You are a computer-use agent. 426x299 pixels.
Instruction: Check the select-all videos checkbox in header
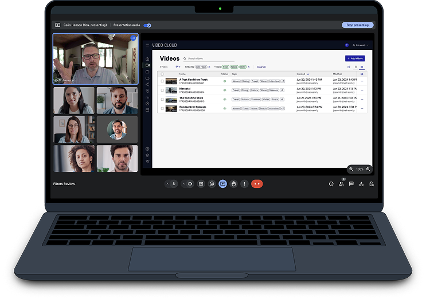point(162,74)
